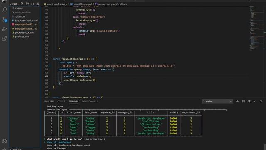Screen dimensions: 266x150
Task: Maximize the panel with up chevron
Action: click(255, 101)
